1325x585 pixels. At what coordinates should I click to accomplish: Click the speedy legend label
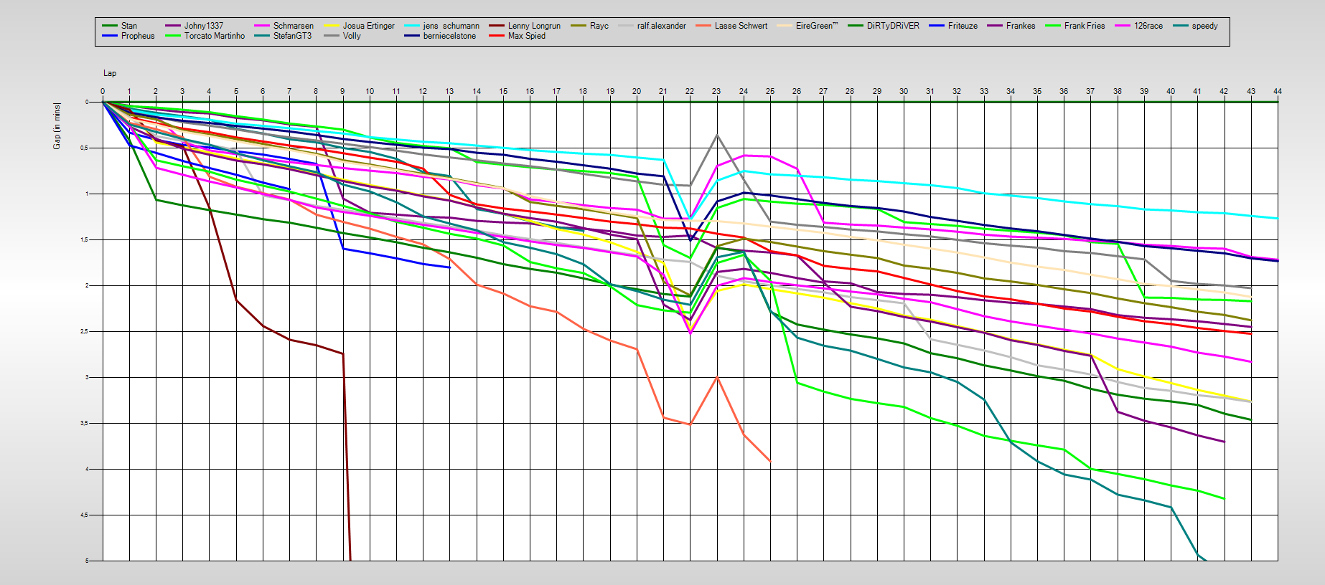tap(1204, 26)
